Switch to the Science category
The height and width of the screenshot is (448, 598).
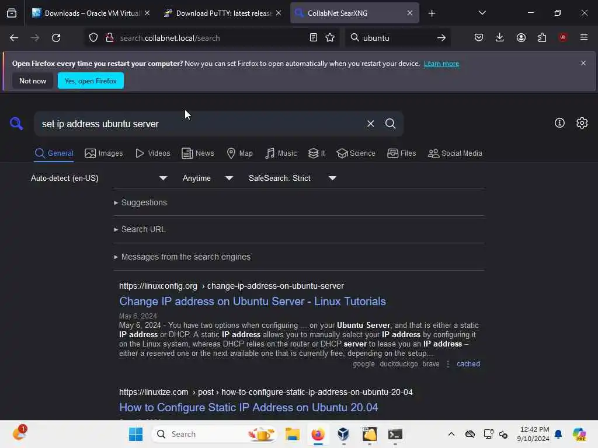click(356, 153)
